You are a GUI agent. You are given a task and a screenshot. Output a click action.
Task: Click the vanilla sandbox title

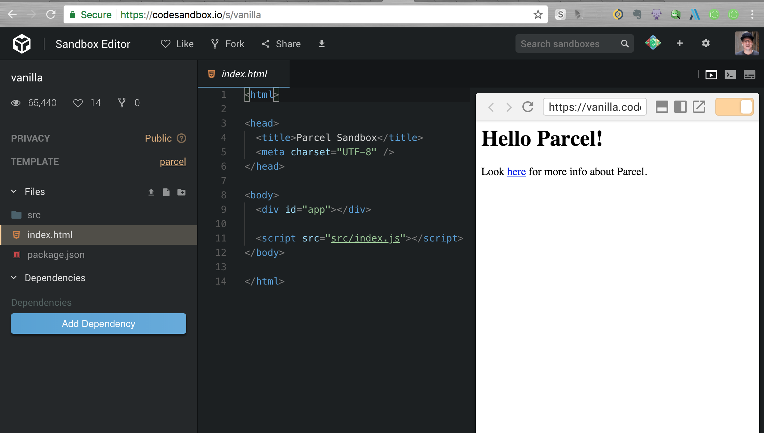coord(27,78)
